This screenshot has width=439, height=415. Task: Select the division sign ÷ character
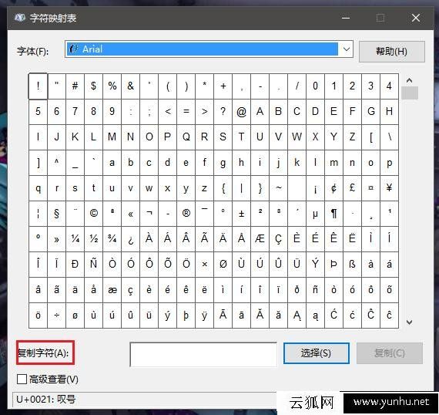[x=56, y=315]
